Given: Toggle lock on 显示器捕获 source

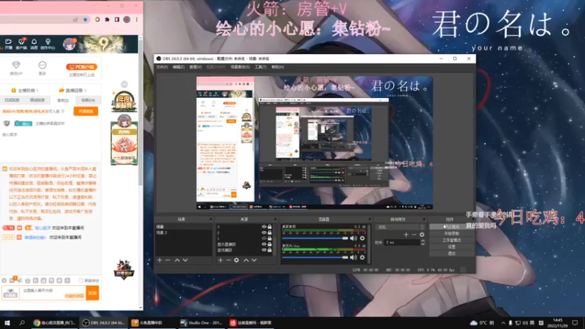Looking at the screenshot, I should click(269, 244).
